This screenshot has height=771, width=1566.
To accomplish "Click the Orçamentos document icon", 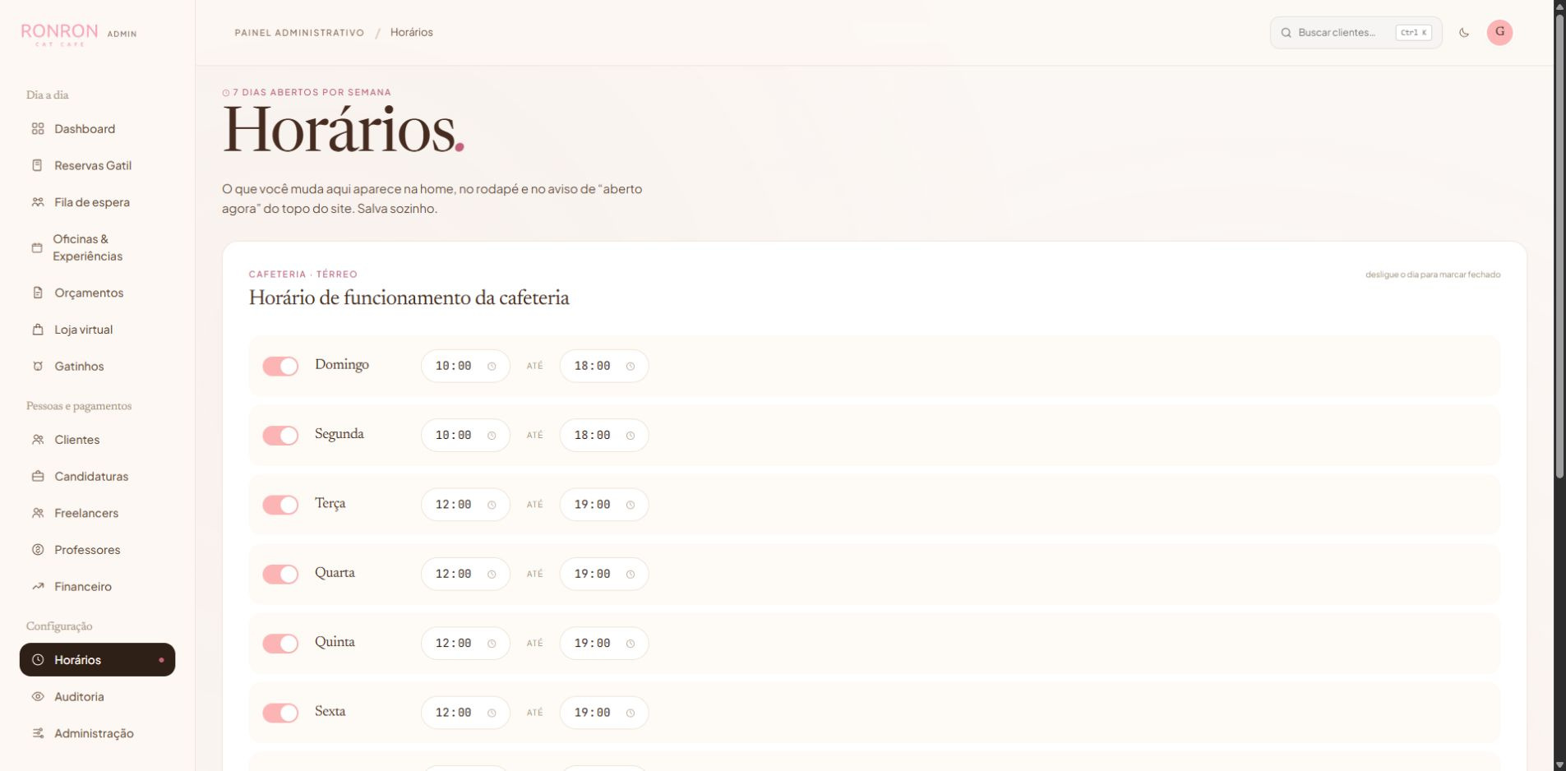I will pyautogui.click(x=38, y=293).
